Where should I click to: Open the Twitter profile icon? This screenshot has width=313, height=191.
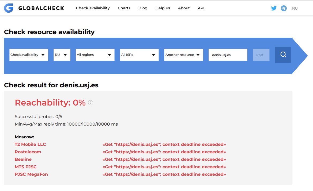(x=274, y=8)
